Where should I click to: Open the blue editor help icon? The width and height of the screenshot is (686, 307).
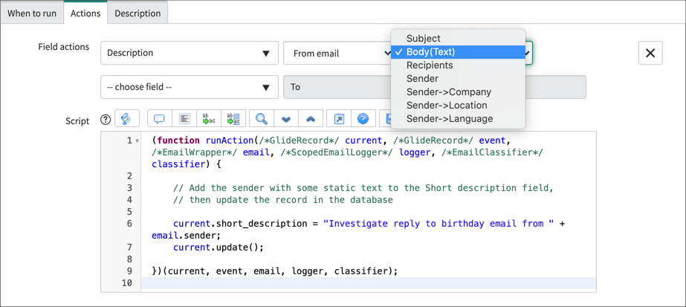[x=363, y=119]
